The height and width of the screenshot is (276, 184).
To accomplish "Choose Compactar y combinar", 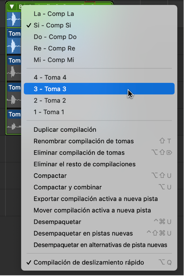I will tap(68, 187).
